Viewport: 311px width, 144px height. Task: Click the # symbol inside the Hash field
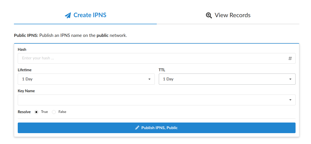tap(290, 58)
